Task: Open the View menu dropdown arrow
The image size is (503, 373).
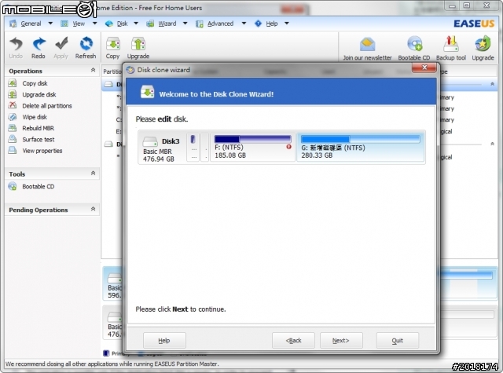Action: [94, 24]
